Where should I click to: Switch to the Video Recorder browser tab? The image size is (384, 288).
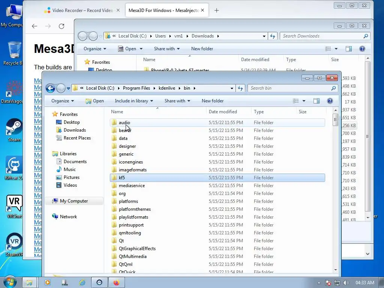(x=82, y=10)
